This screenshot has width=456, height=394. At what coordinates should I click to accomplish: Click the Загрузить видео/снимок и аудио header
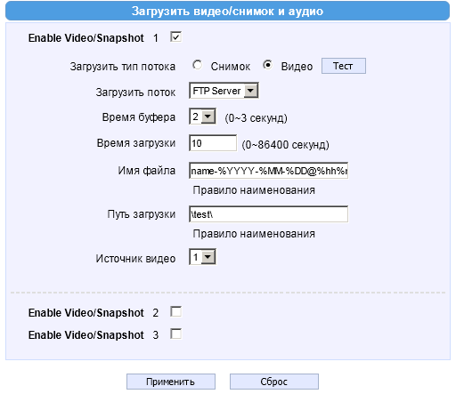228,11
